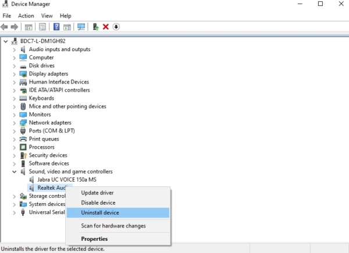
Task: Click the Disable device down-arrow icon
Action: [116, 27]
